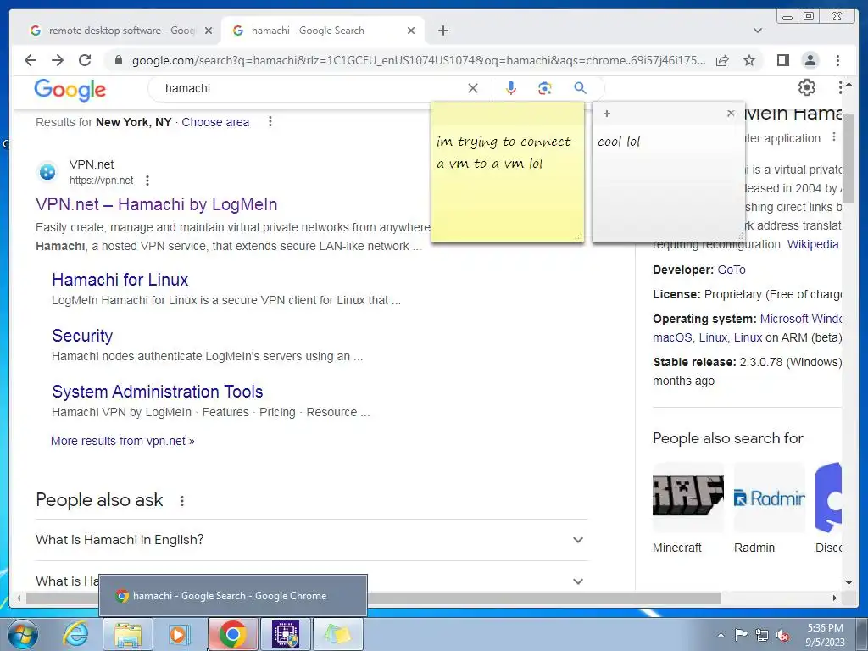Viewport: 868px width, 651px height.
Task: Switch to remote desktop software tab
Action: pos(120,31)
